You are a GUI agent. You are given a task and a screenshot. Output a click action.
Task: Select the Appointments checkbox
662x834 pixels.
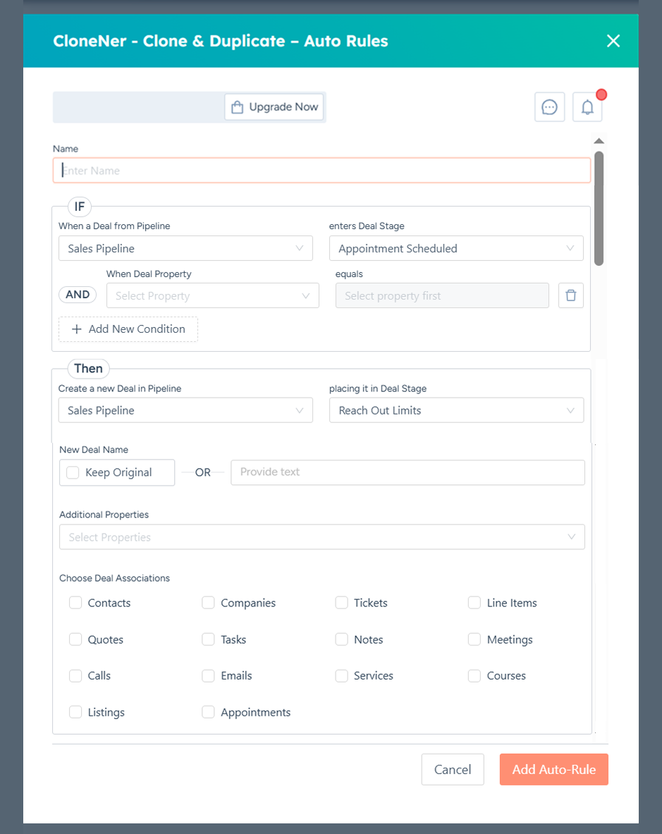tap(208, 712)
